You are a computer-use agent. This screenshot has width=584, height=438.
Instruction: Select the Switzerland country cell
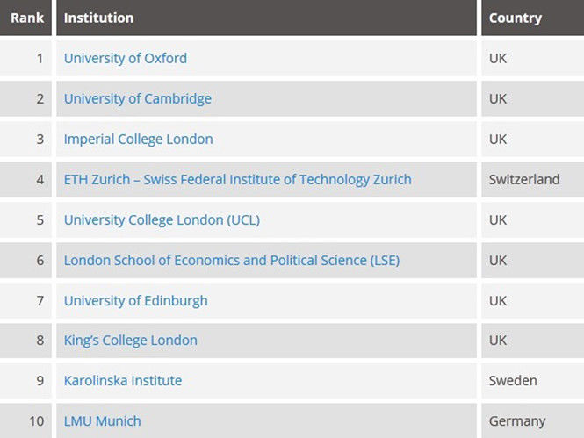(524, 179)
